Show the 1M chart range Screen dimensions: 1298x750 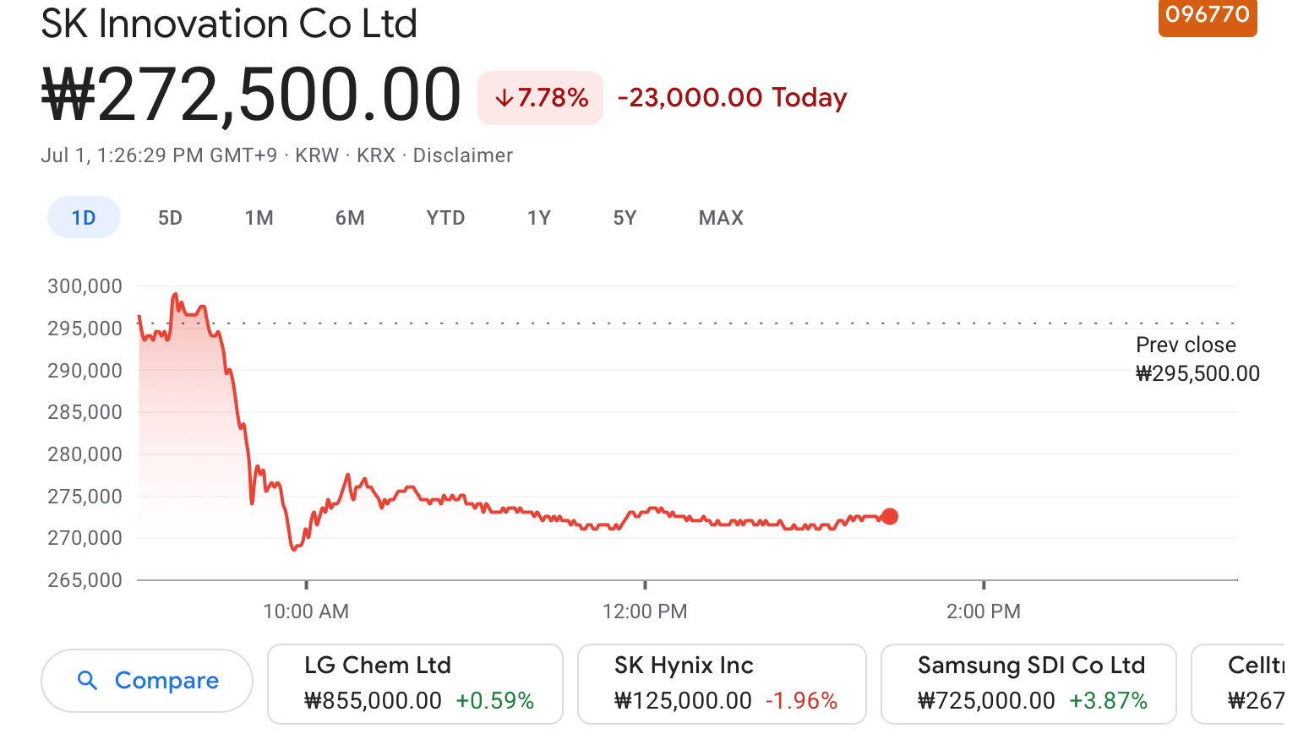click(x=259, y=218)
